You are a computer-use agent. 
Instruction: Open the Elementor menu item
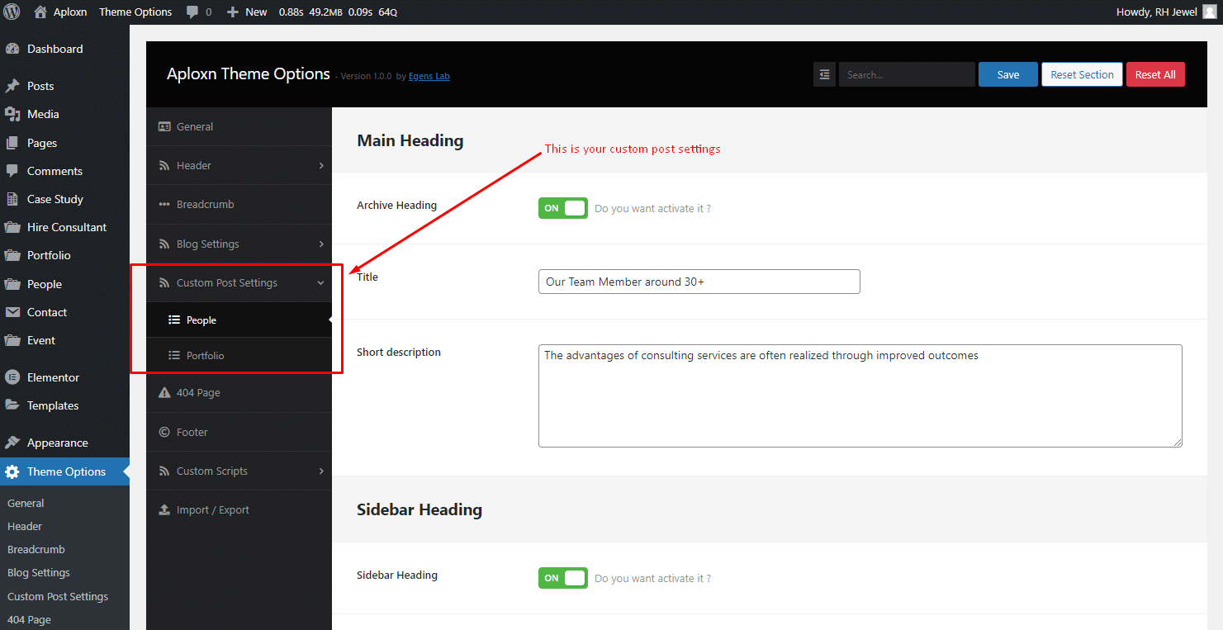(x=64, y=377)
